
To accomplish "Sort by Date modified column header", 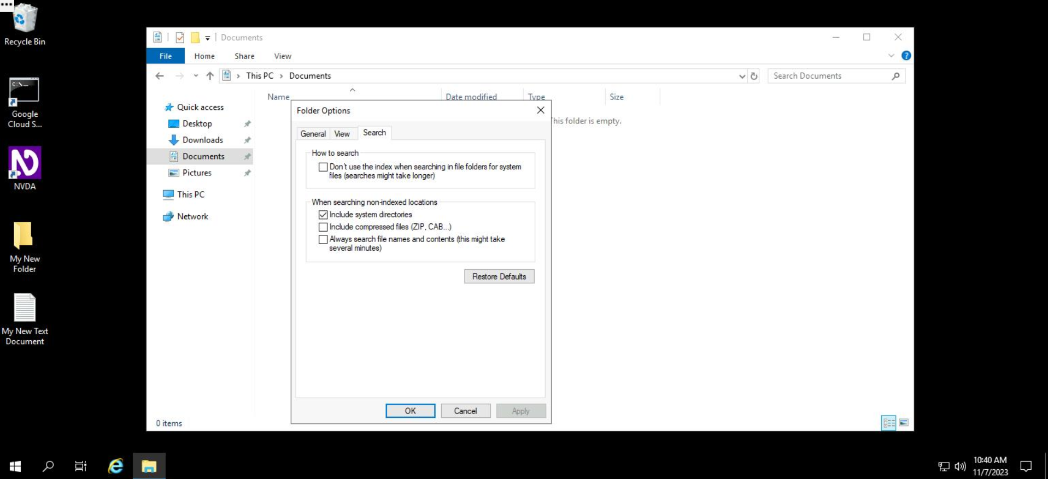I will coord(471,97).
